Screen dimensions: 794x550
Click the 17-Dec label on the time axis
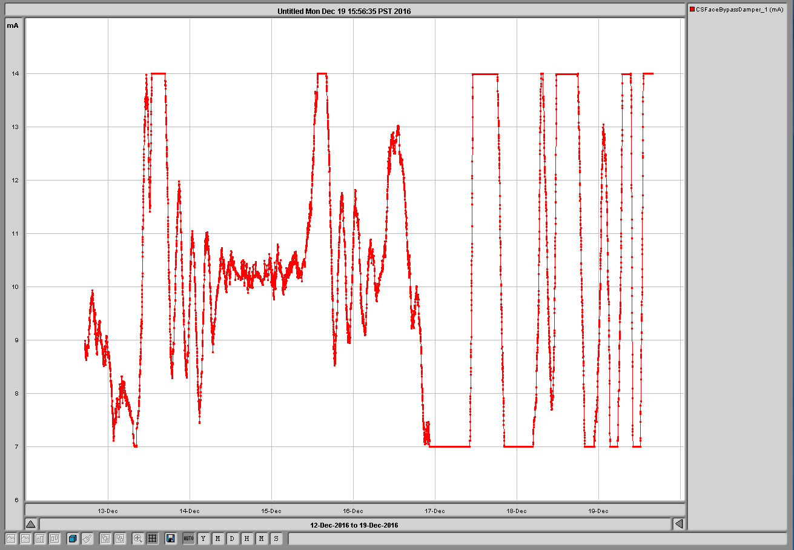pos(435,511)
